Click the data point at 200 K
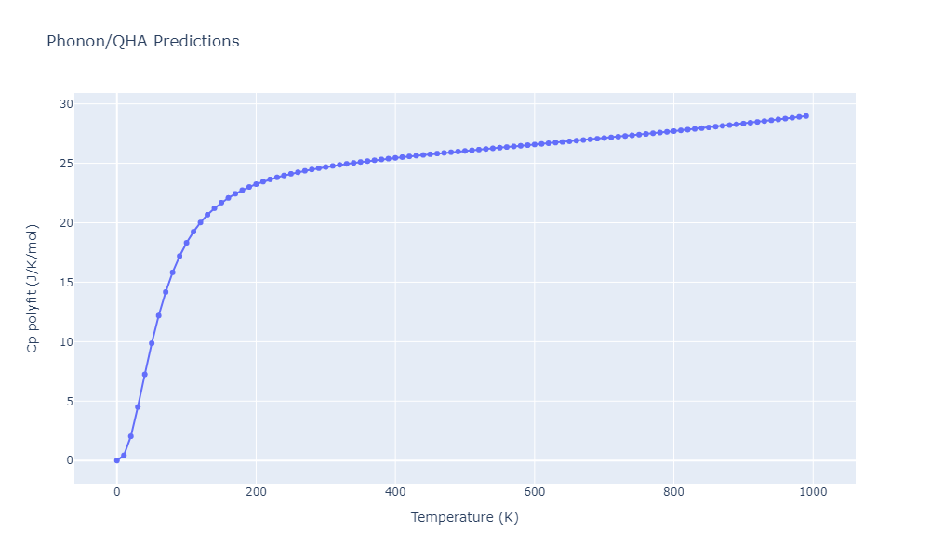This screenshot has width=930, height=558. pyautogui.click(x=256, y=184)
